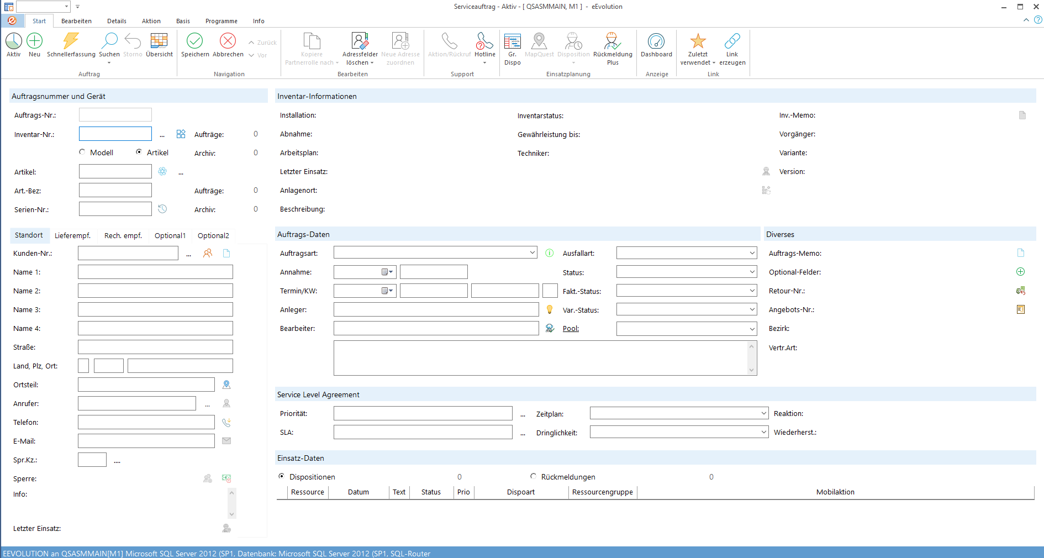Click ellipsis button next to Inventar-Nr.

(x=162, y=134)
